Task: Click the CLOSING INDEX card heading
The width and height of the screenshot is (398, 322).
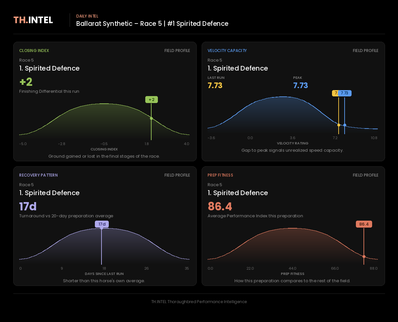Action: coord(34,51)
